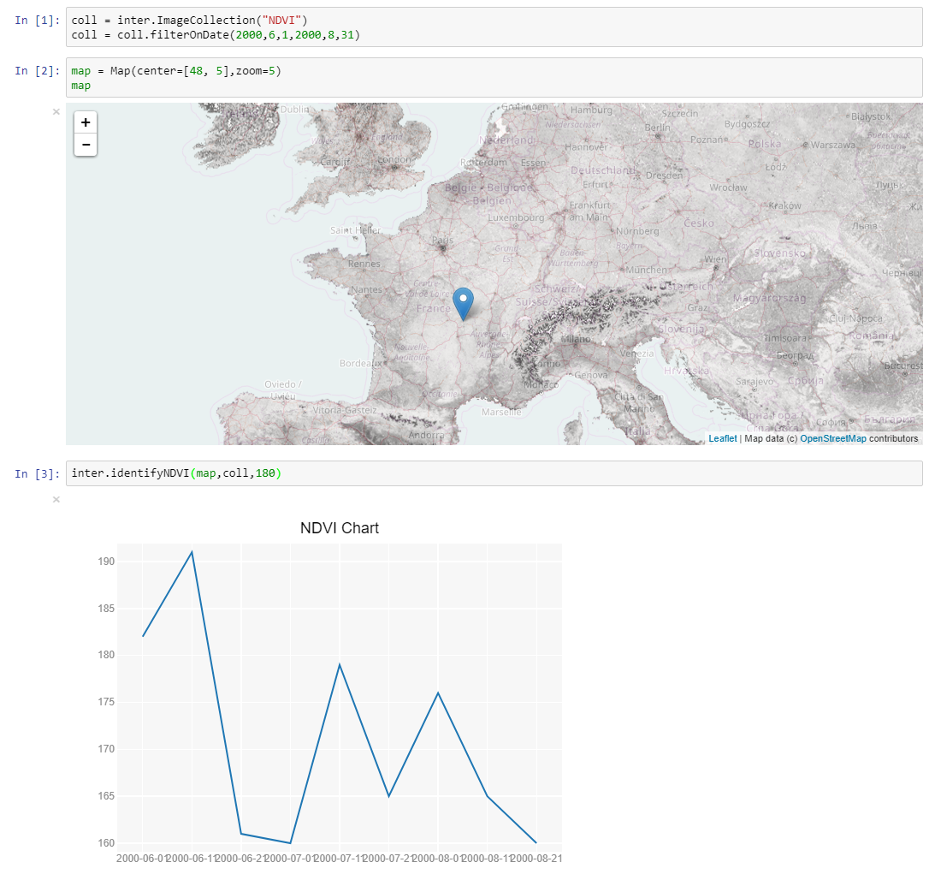Click the y-axis label 175

pyautogui.click(x=106, y=702)
